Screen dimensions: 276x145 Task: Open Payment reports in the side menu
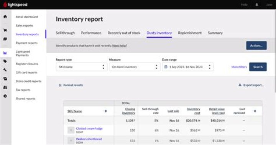(x=26, y=43)
